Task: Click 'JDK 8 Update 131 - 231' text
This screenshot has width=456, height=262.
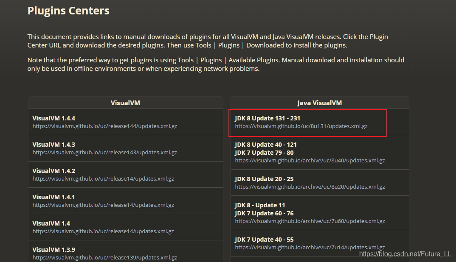Action: coord(267,118)
